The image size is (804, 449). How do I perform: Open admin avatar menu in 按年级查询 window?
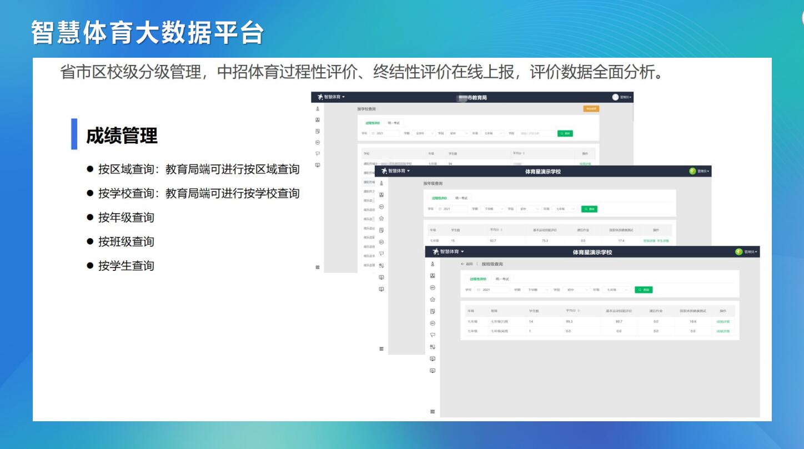700,171
